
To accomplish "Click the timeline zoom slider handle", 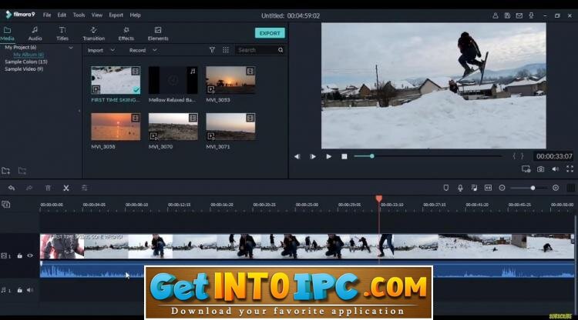I will [533, 188].
